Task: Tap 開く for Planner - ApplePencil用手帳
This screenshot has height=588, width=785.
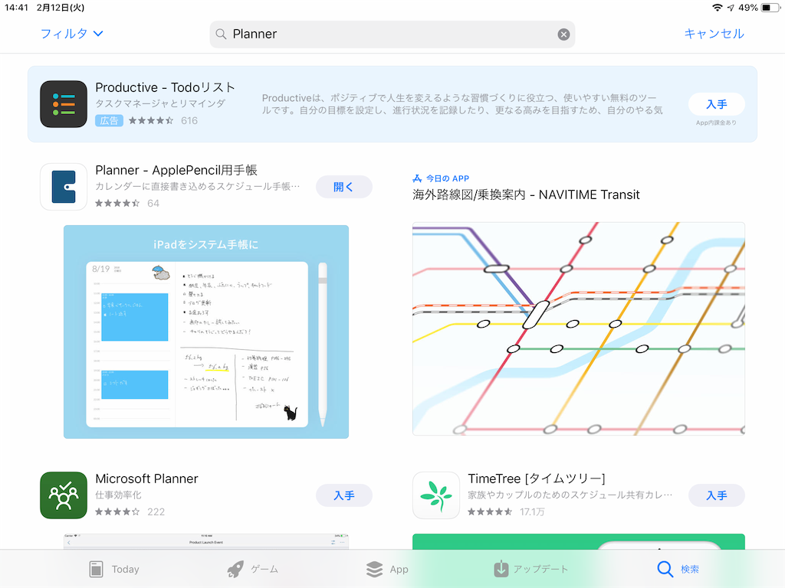Action: click(x=343, y=187)
